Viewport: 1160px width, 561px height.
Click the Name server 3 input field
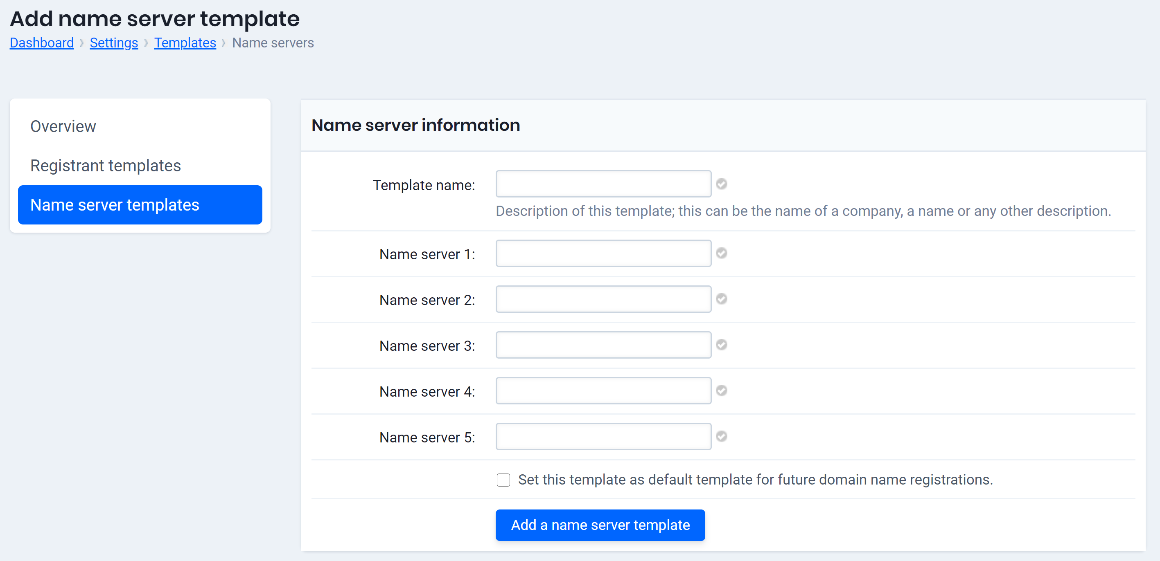click(x=603, y=345)
